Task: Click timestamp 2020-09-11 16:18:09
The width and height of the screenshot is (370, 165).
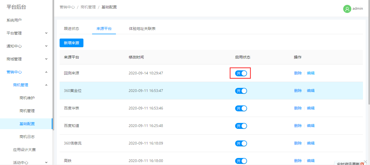Action: coord(146,143)
